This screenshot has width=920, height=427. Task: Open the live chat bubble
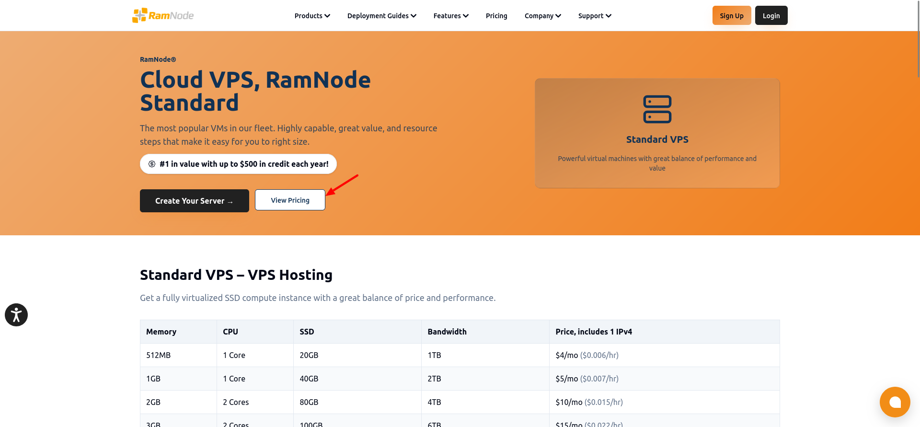pyautogui.click(x=895, y=402)
